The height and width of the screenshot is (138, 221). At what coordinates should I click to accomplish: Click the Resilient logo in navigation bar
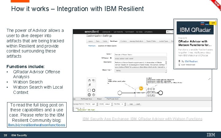[92, 32]
